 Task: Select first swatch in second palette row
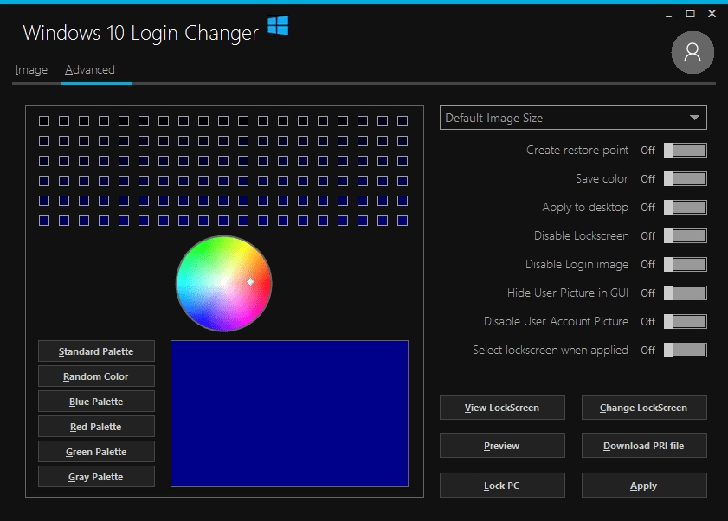(x=44, y=141)
